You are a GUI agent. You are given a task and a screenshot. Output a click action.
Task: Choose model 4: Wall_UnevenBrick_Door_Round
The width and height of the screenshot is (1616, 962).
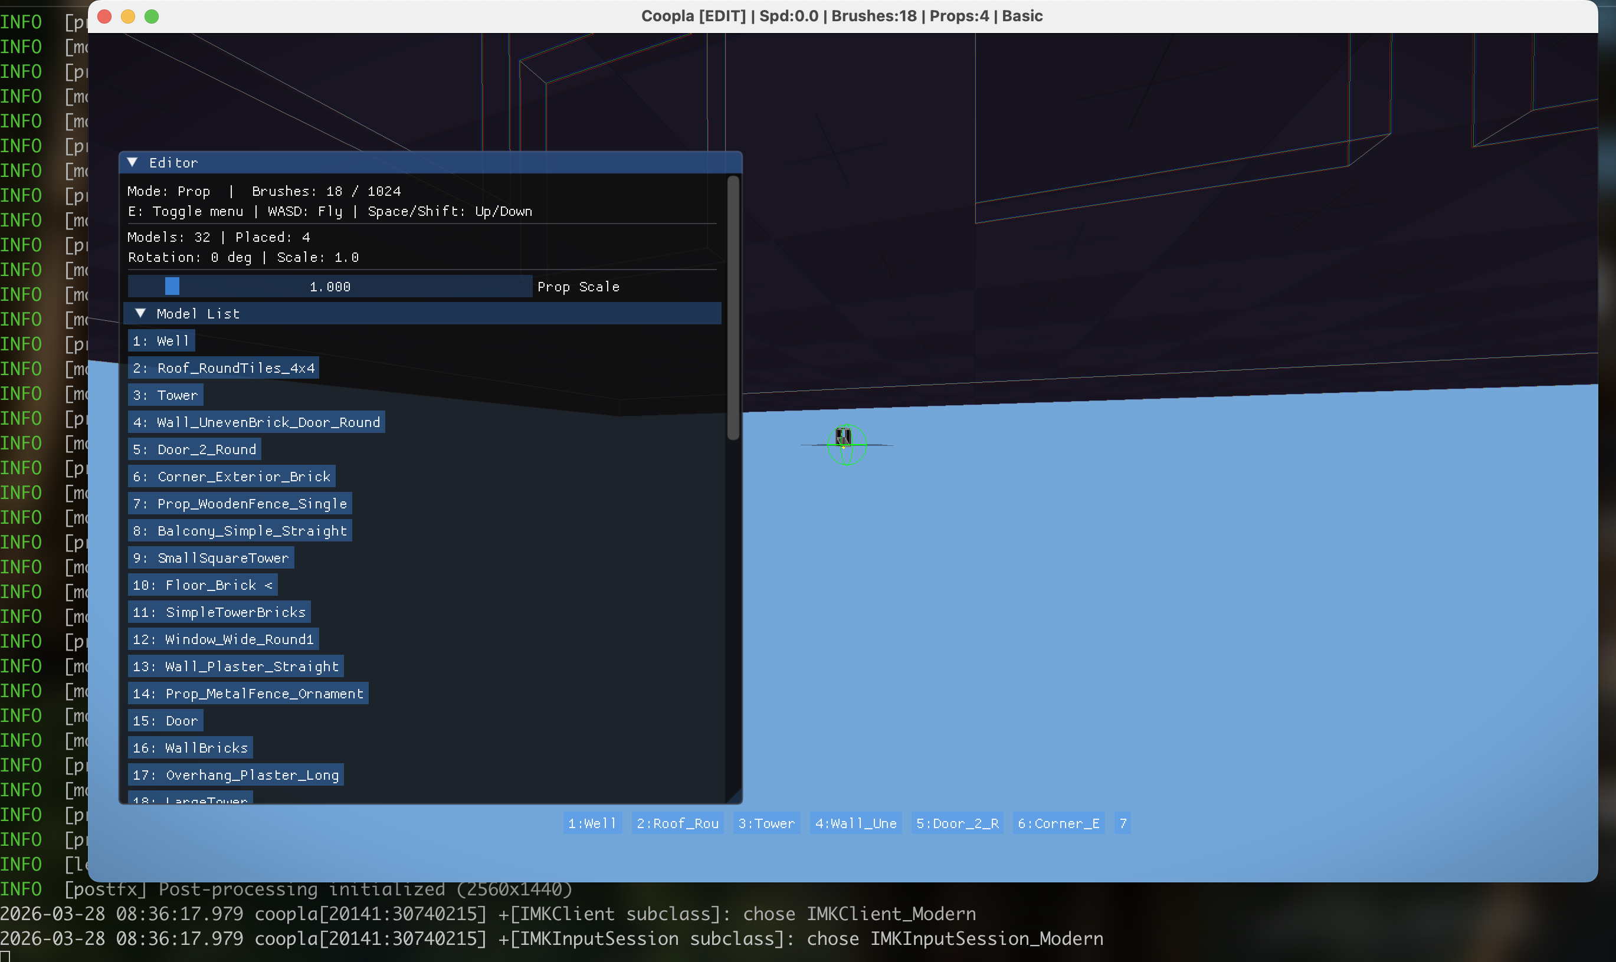click(x=257, y=422)
